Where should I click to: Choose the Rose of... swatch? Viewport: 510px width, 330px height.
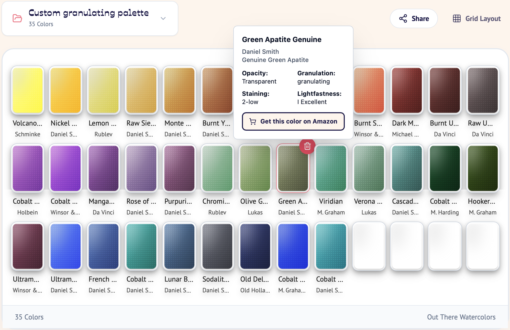pos(141,168)
